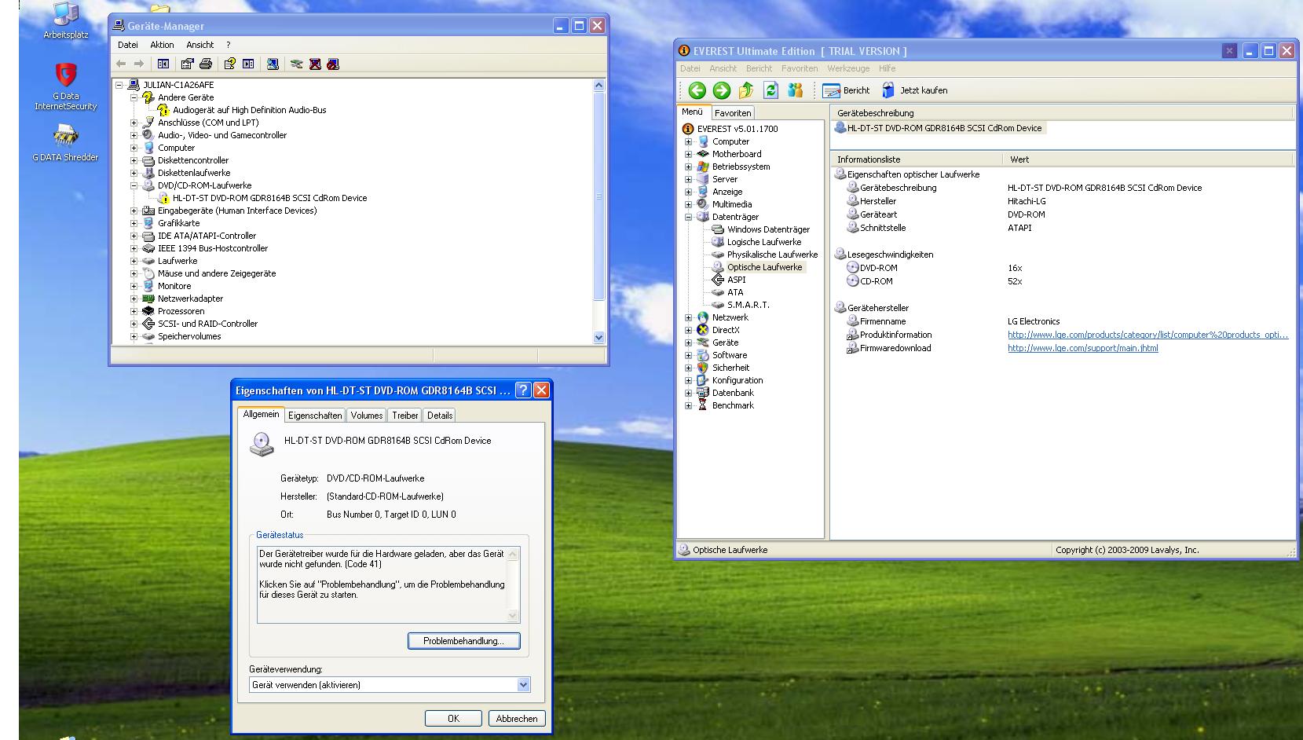The height and width of the screenshot is (740, 1303).
Task: Click the Gerätestatus text box scrollbar down arrow
Action: tap(514, 617)
